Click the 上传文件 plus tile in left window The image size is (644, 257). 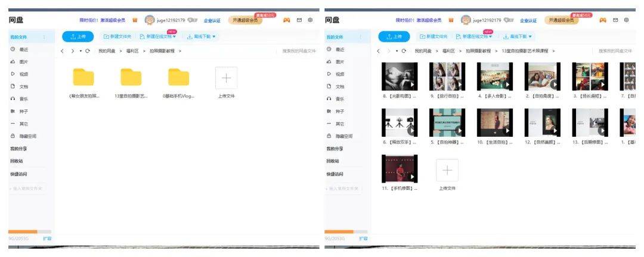[227, 78]
